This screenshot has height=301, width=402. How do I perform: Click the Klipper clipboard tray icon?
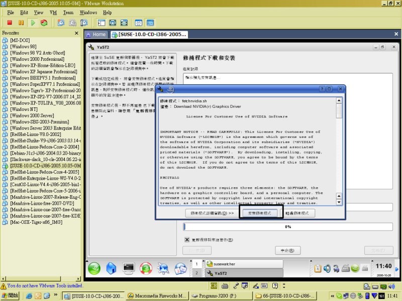tap(318, 268)
